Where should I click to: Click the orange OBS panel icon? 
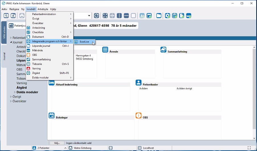pyautogui.click(x=138, y=115)
